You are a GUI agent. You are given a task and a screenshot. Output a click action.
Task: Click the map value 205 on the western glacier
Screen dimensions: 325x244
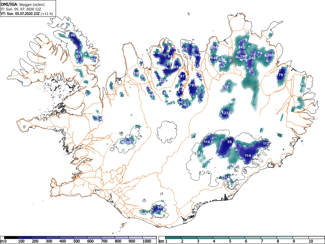click(x=128, y=142)
